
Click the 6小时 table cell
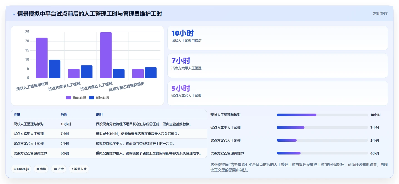(x=65, y=153)
